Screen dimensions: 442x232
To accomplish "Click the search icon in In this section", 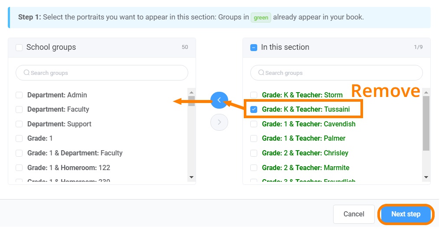I will [261, 73].
